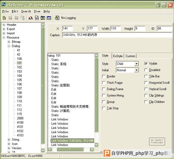Open the File menu
Viewport: 174px width, 159px height.
pos(5,11)
